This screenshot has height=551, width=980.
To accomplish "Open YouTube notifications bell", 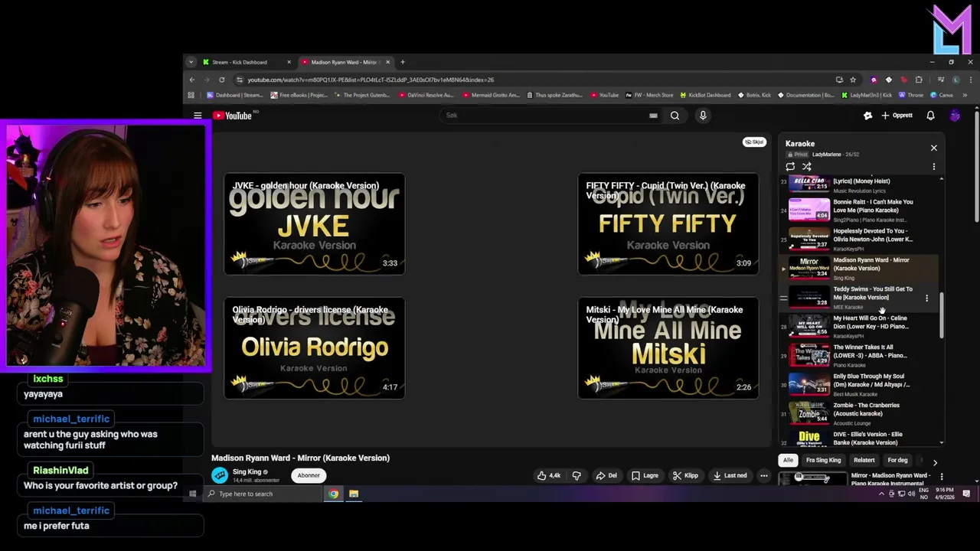I will coord(930,116).
